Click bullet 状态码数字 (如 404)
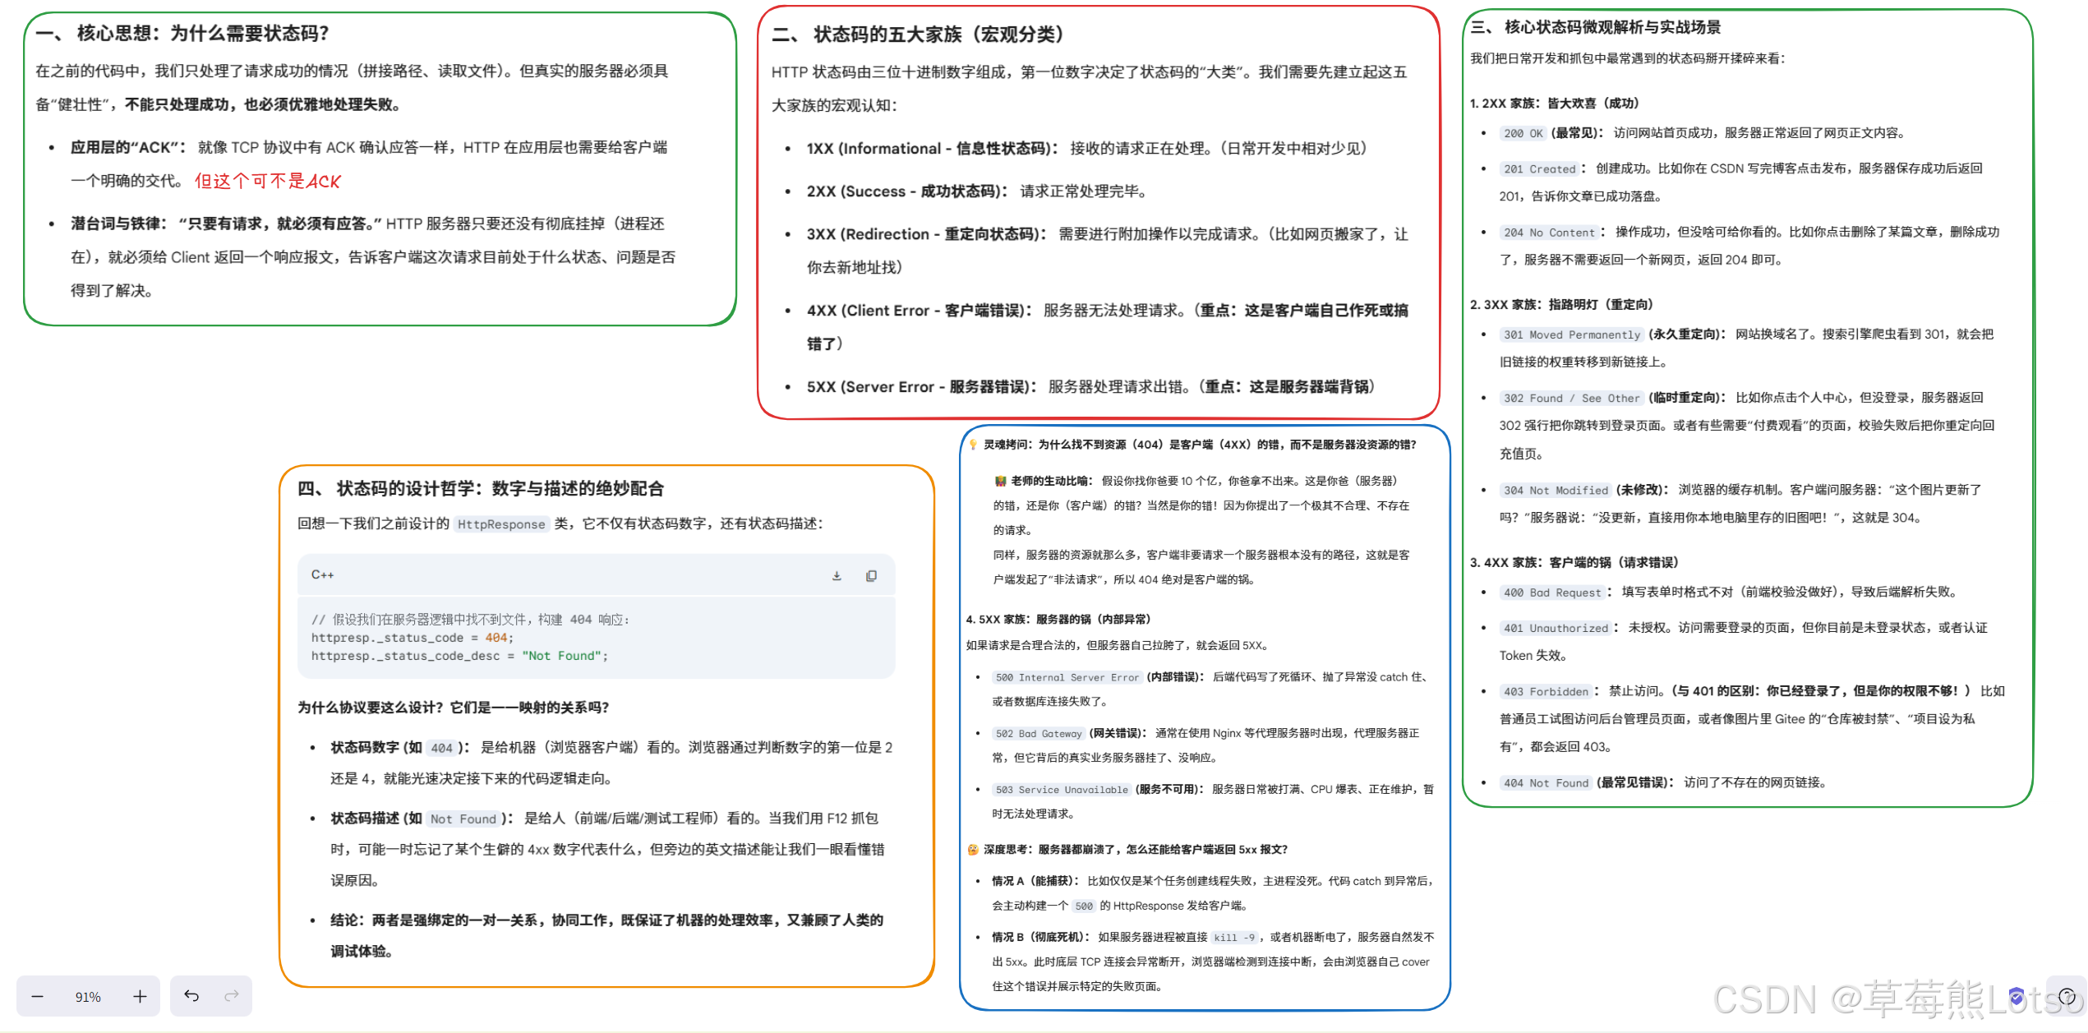The height and width of the screenshot is (1033, 2088). [x=611, y=763]
